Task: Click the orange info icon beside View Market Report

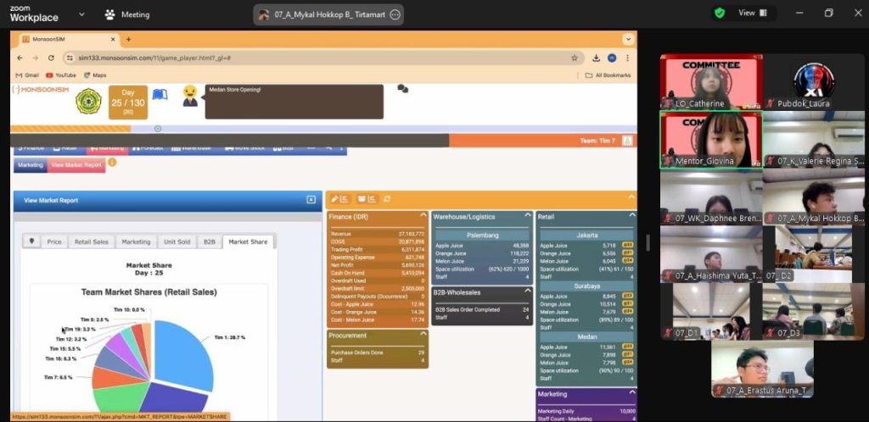Action: (x=112, y=162)
